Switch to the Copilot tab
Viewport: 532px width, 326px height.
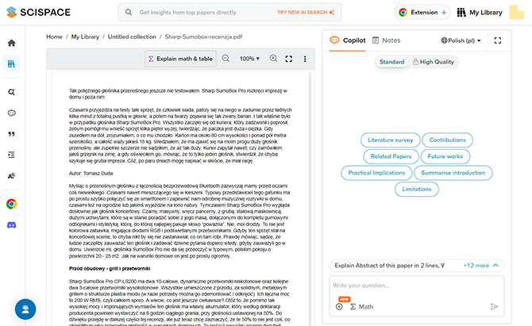pos(348,40)
